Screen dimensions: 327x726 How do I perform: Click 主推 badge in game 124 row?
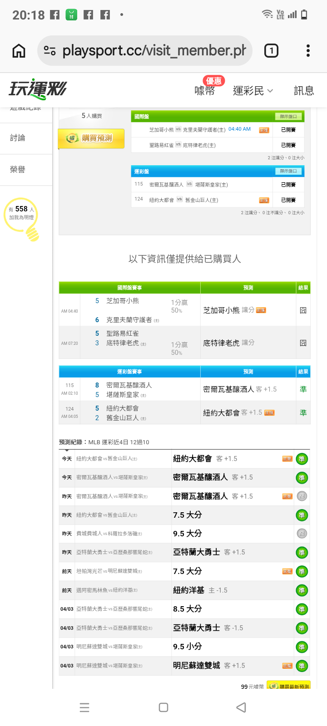264,200
